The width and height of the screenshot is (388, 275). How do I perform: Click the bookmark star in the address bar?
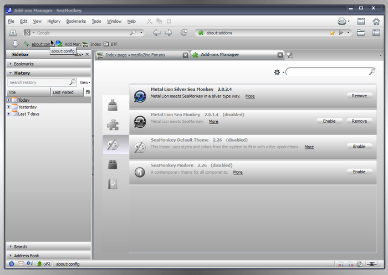[332, 33]
